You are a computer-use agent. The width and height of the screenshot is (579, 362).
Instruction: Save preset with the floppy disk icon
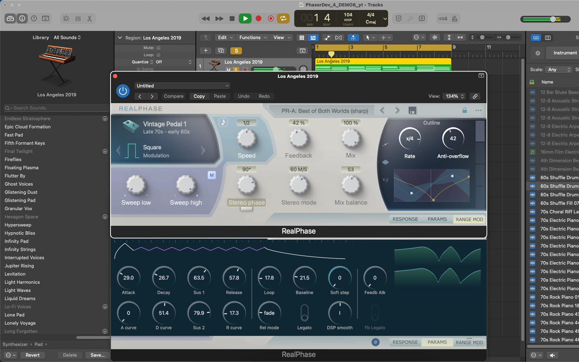point(412,111)
